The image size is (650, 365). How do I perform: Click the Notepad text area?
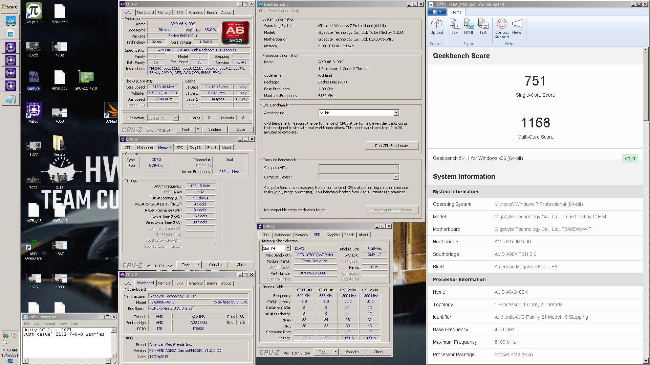67,343
